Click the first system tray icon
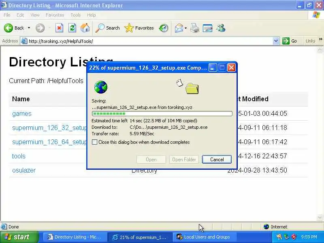The width and height of the screenshot is (324, 243). [279, 237]
